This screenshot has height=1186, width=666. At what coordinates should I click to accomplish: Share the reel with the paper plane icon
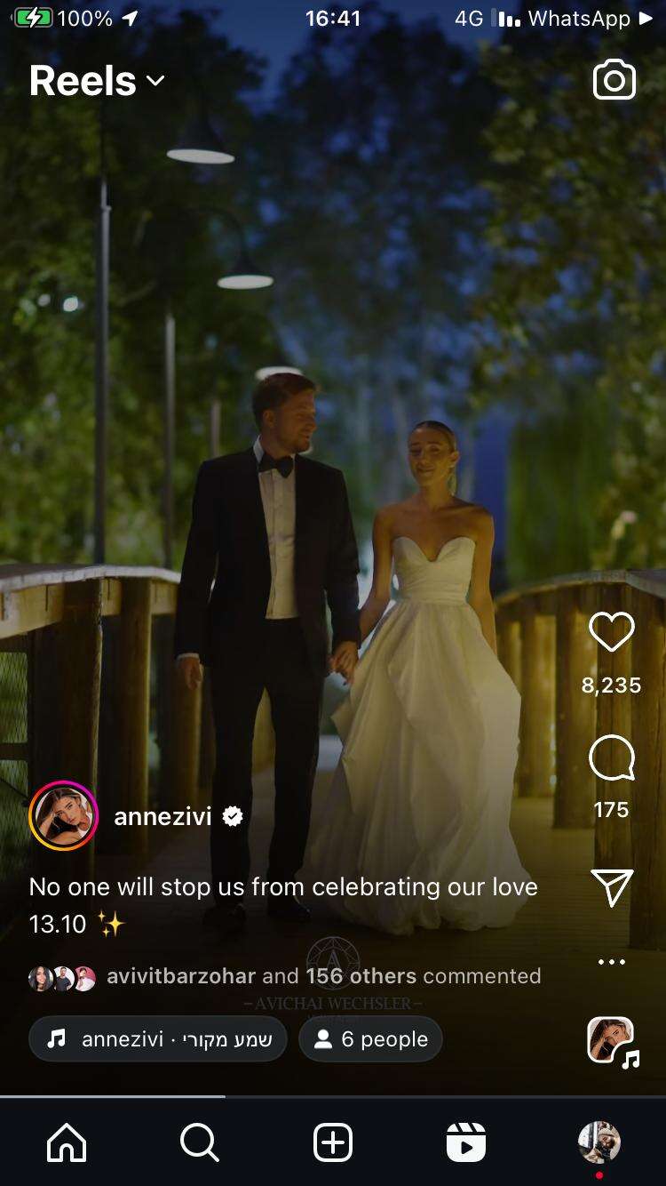point(612,887)
